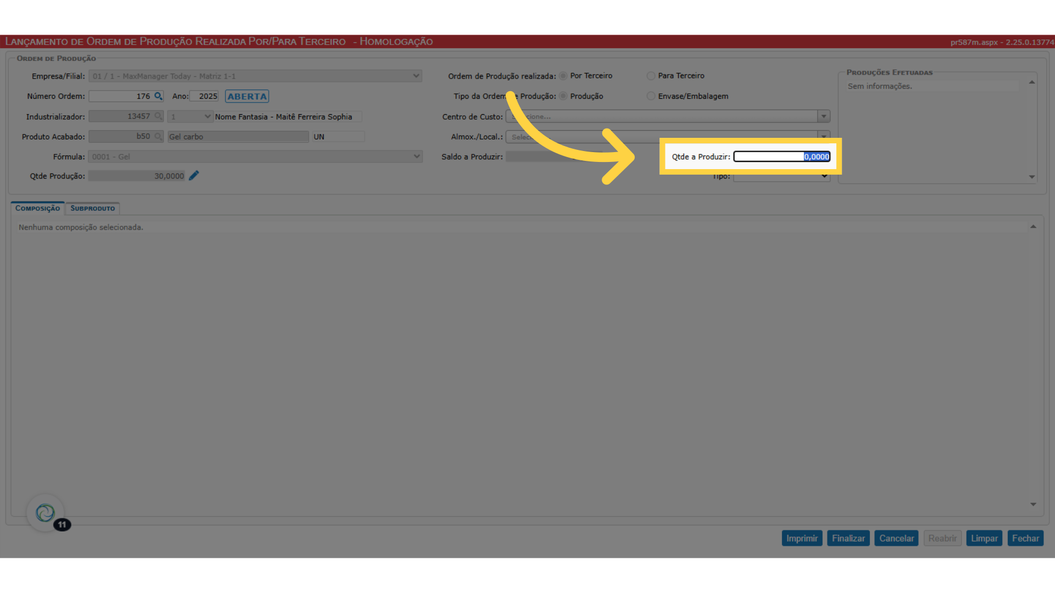Click the pencil edit icon beside Qtde Produção
This screenshot has height=593, width=1055.
(194, 176)
